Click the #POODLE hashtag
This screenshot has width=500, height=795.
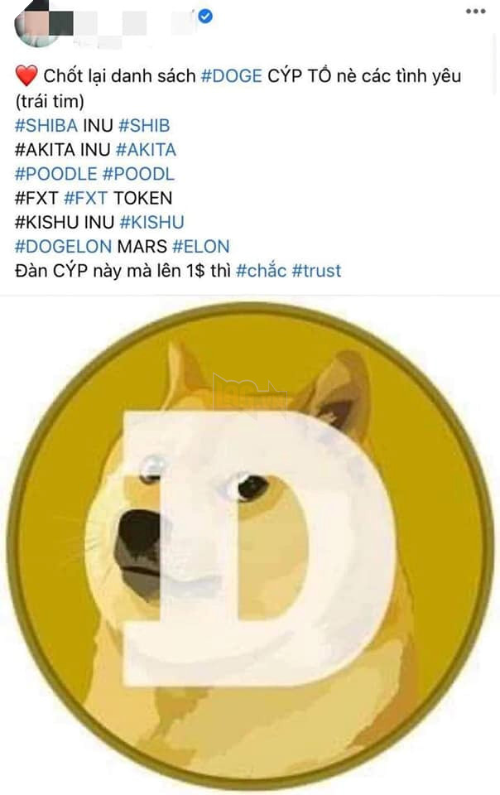pos(55,174)
